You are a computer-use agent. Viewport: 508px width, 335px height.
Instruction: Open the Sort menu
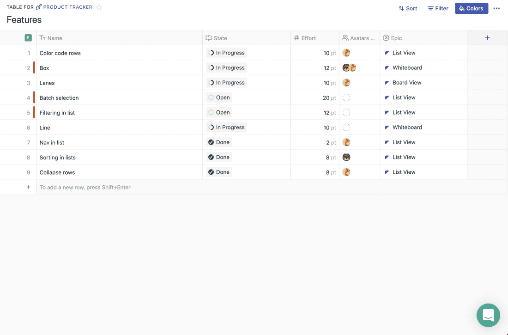408,8
